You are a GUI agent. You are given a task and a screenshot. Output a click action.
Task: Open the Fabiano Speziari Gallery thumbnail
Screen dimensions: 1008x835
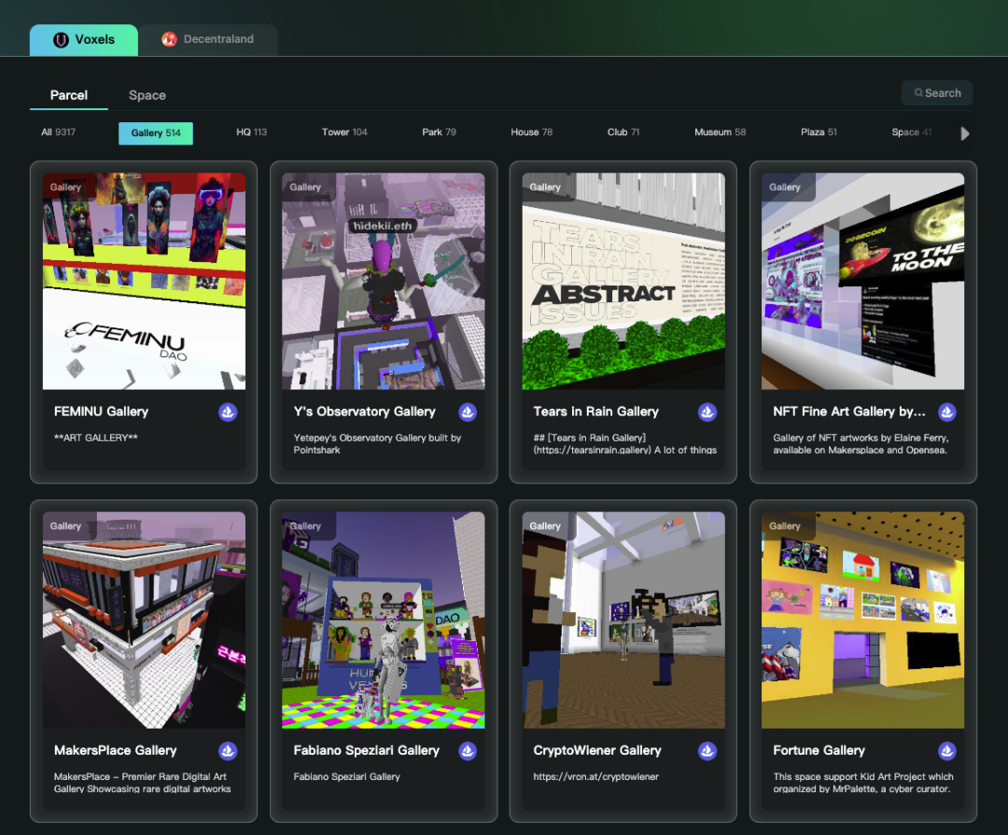click(x=384, y=619)
